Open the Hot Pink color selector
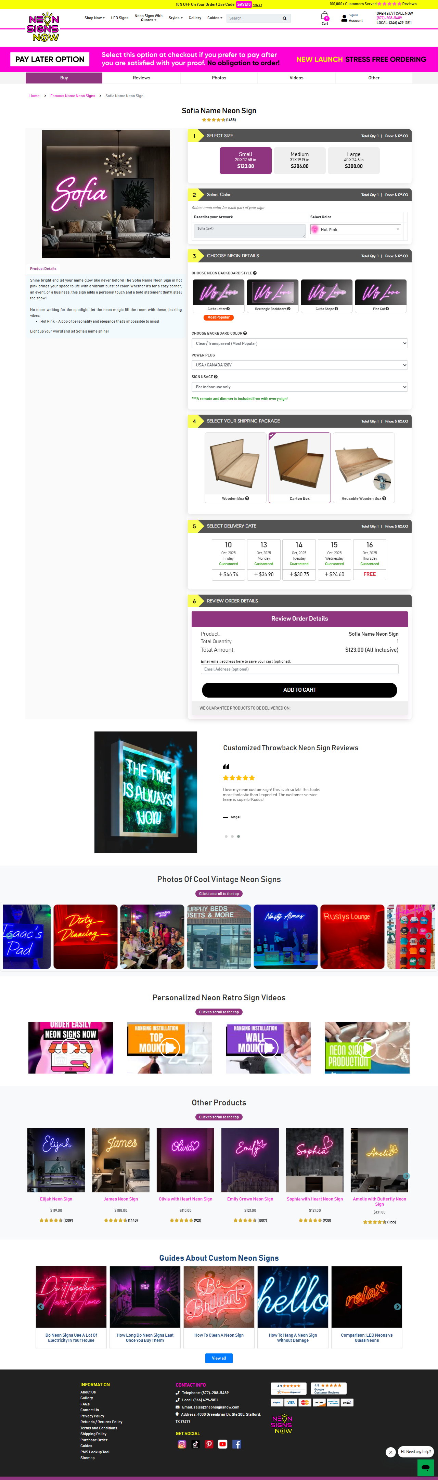438x1480 pixels. (355, 229)
